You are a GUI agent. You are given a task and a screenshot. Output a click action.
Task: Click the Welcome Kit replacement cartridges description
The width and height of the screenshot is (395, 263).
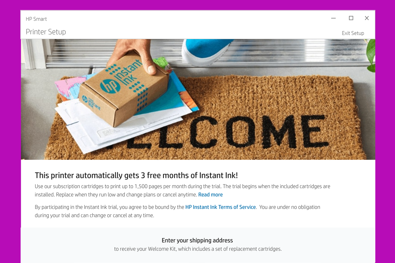(x=198, y=249)
